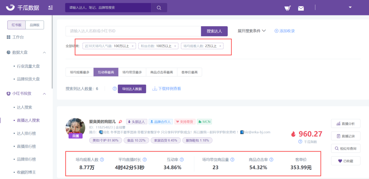Open 达人排行榜 in the sidebar
This screenshot has height=179, width=369.
pos(26,133)
